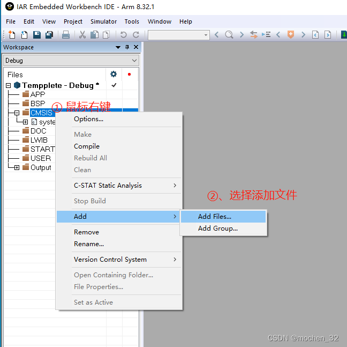Select Rename... in the context menu
The image size is (347, 347).
coord(119,243)
